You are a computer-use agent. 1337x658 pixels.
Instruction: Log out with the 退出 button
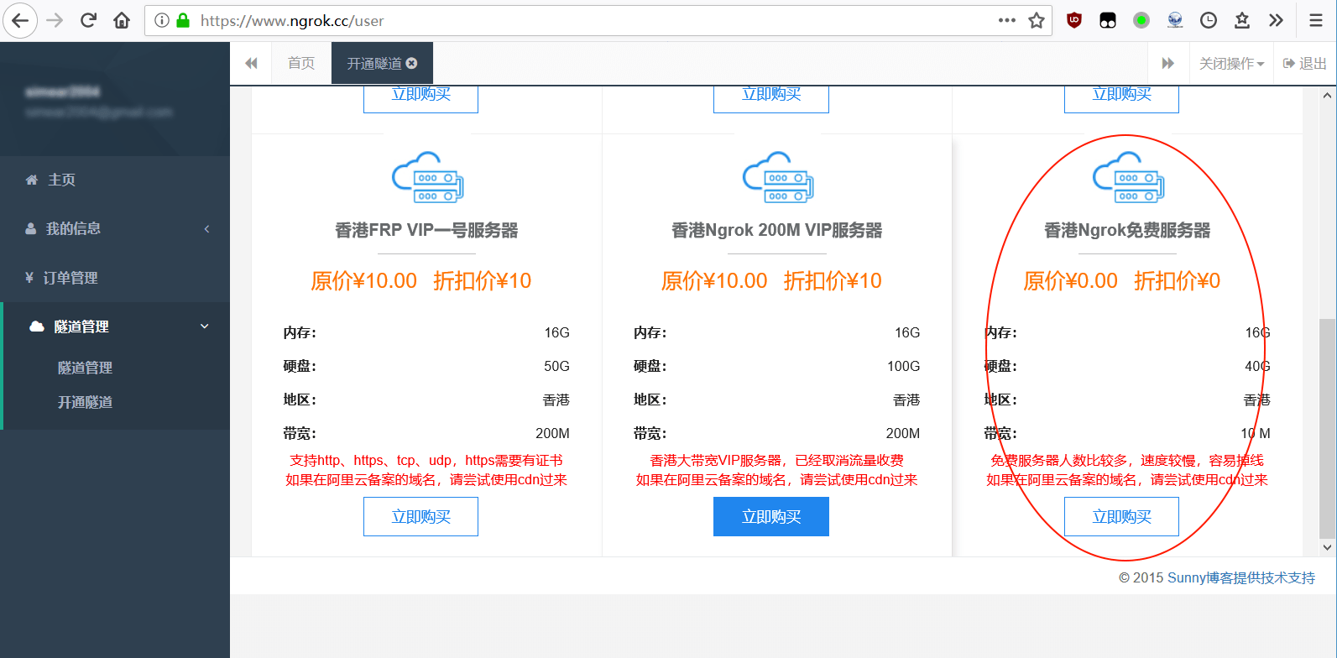[x=1305, y=64]
